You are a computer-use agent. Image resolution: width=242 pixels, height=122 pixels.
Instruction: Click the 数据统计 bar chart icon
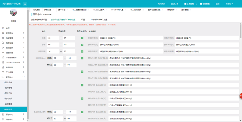coord(3,67)
